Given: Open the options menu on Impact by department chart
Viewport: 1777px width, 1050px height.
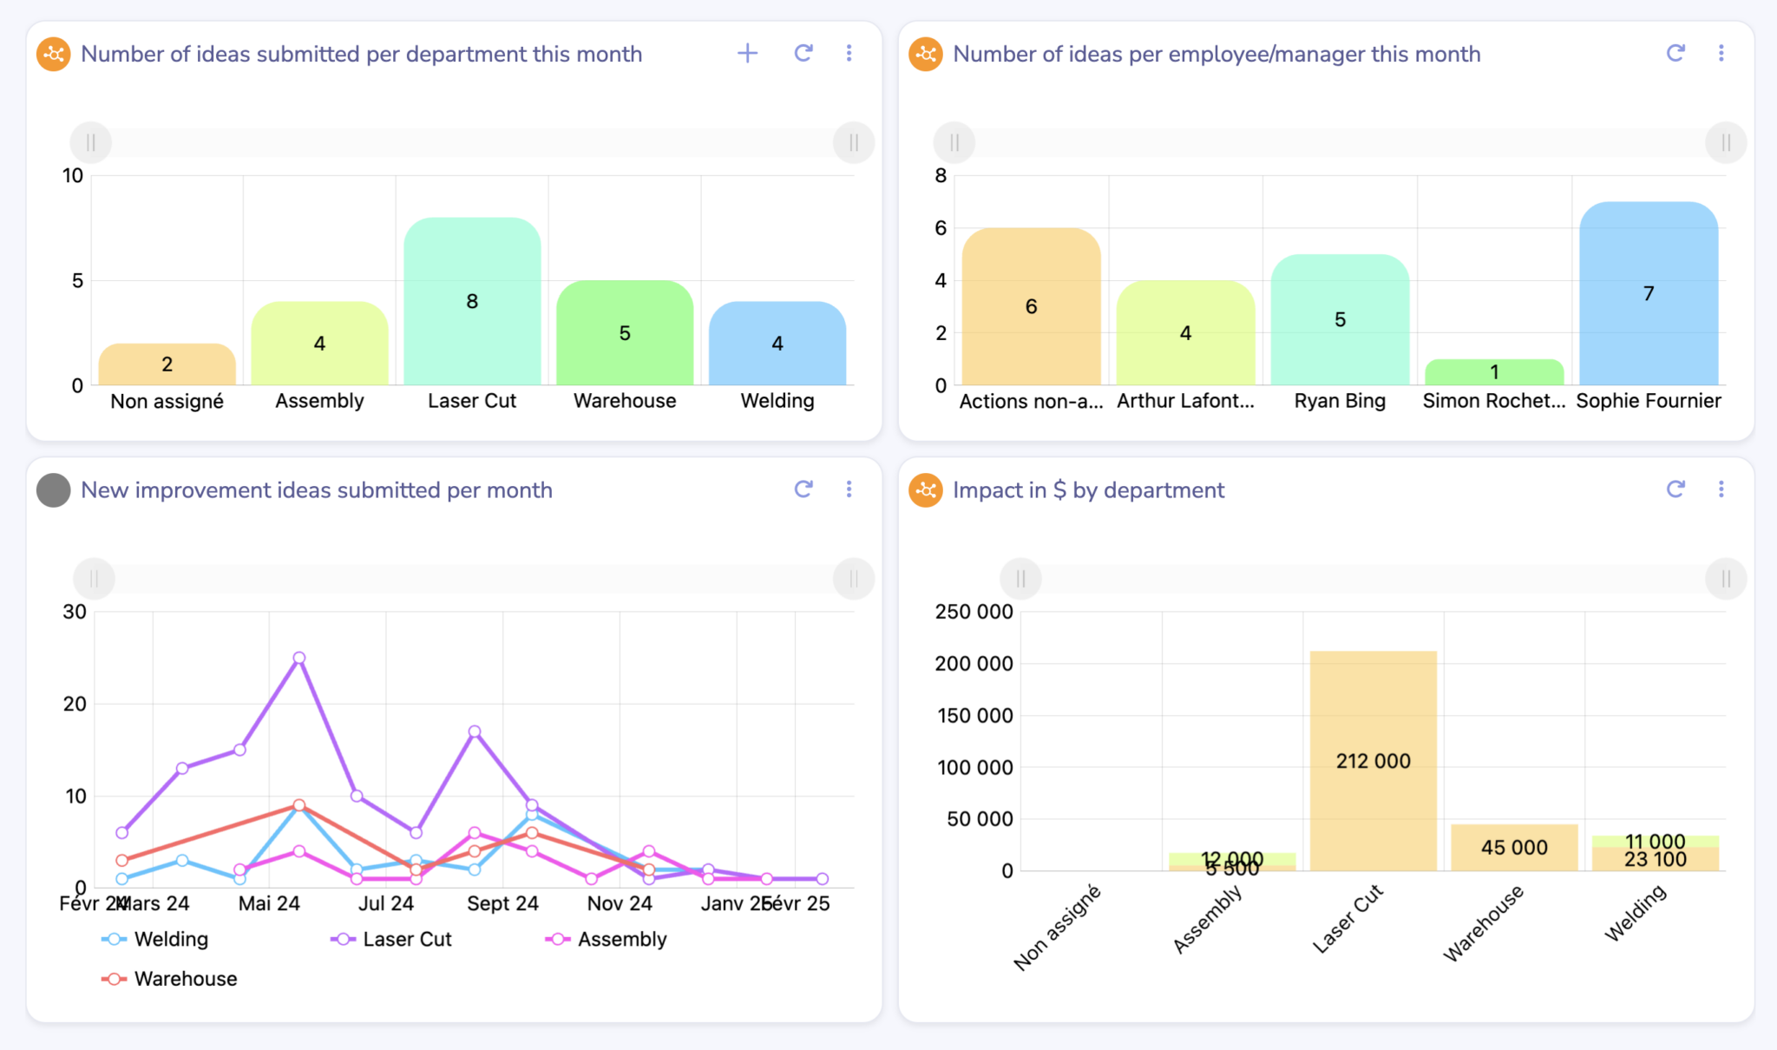Looking at the screenshot, I should coord(1721,489).
